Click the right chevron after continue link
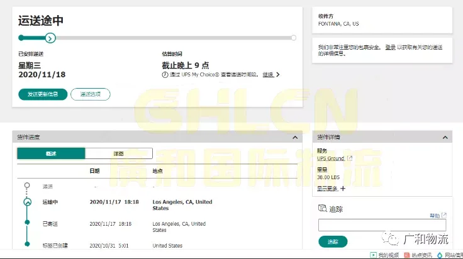Viewport: 463px width, 259px height. pyautogui.click(x=277, y=75)
